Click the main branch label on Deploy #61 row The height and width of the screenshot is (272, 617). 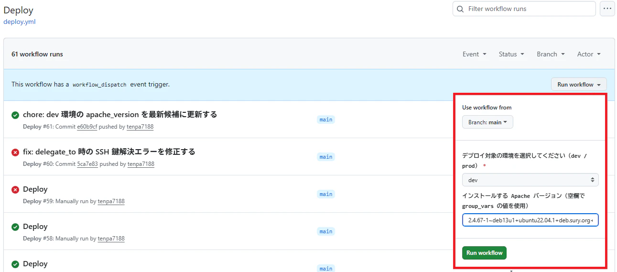pyautogui.click(x=326, y=120)
